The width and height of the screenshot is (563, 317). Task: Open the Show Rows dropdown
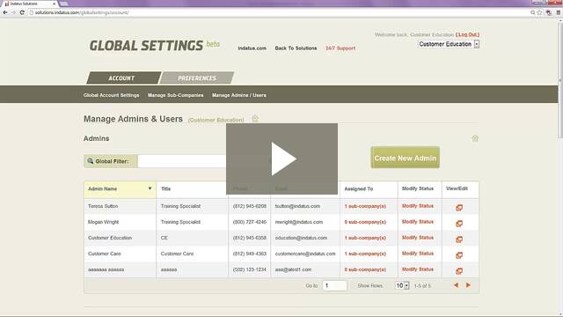(402, 285)
